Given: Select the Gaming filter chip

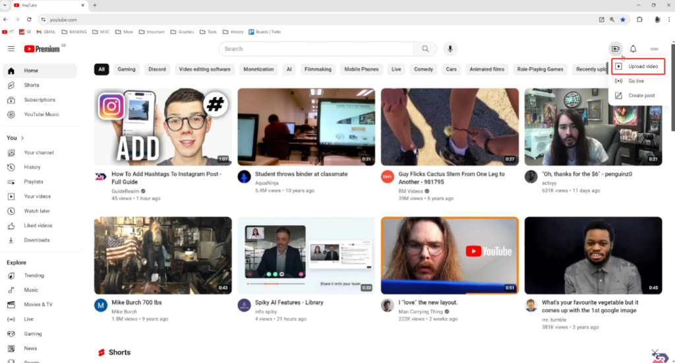Looking at the screenshot, I should (x=127, y=69).
